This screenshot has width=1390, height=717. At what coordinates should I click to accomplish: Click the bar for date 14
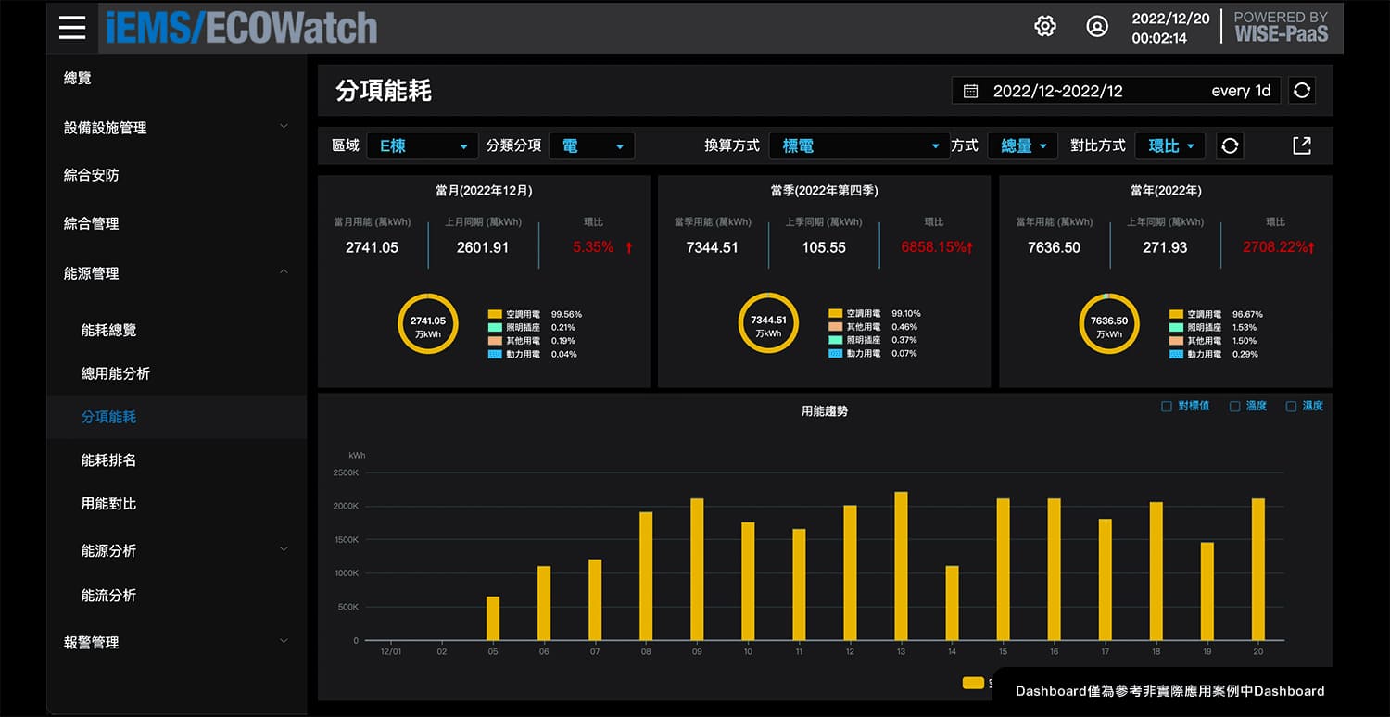click(x=952, y=603)
